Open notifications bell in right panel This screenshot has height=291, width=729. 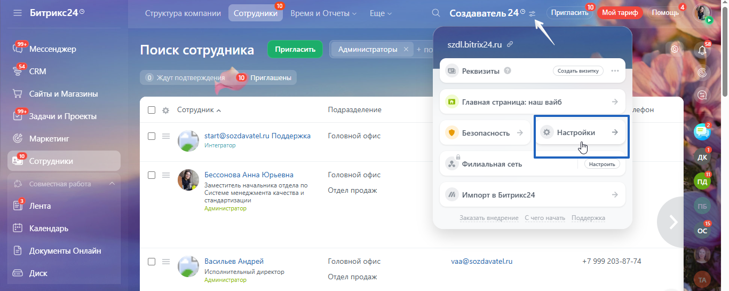(x=702, y=50)
